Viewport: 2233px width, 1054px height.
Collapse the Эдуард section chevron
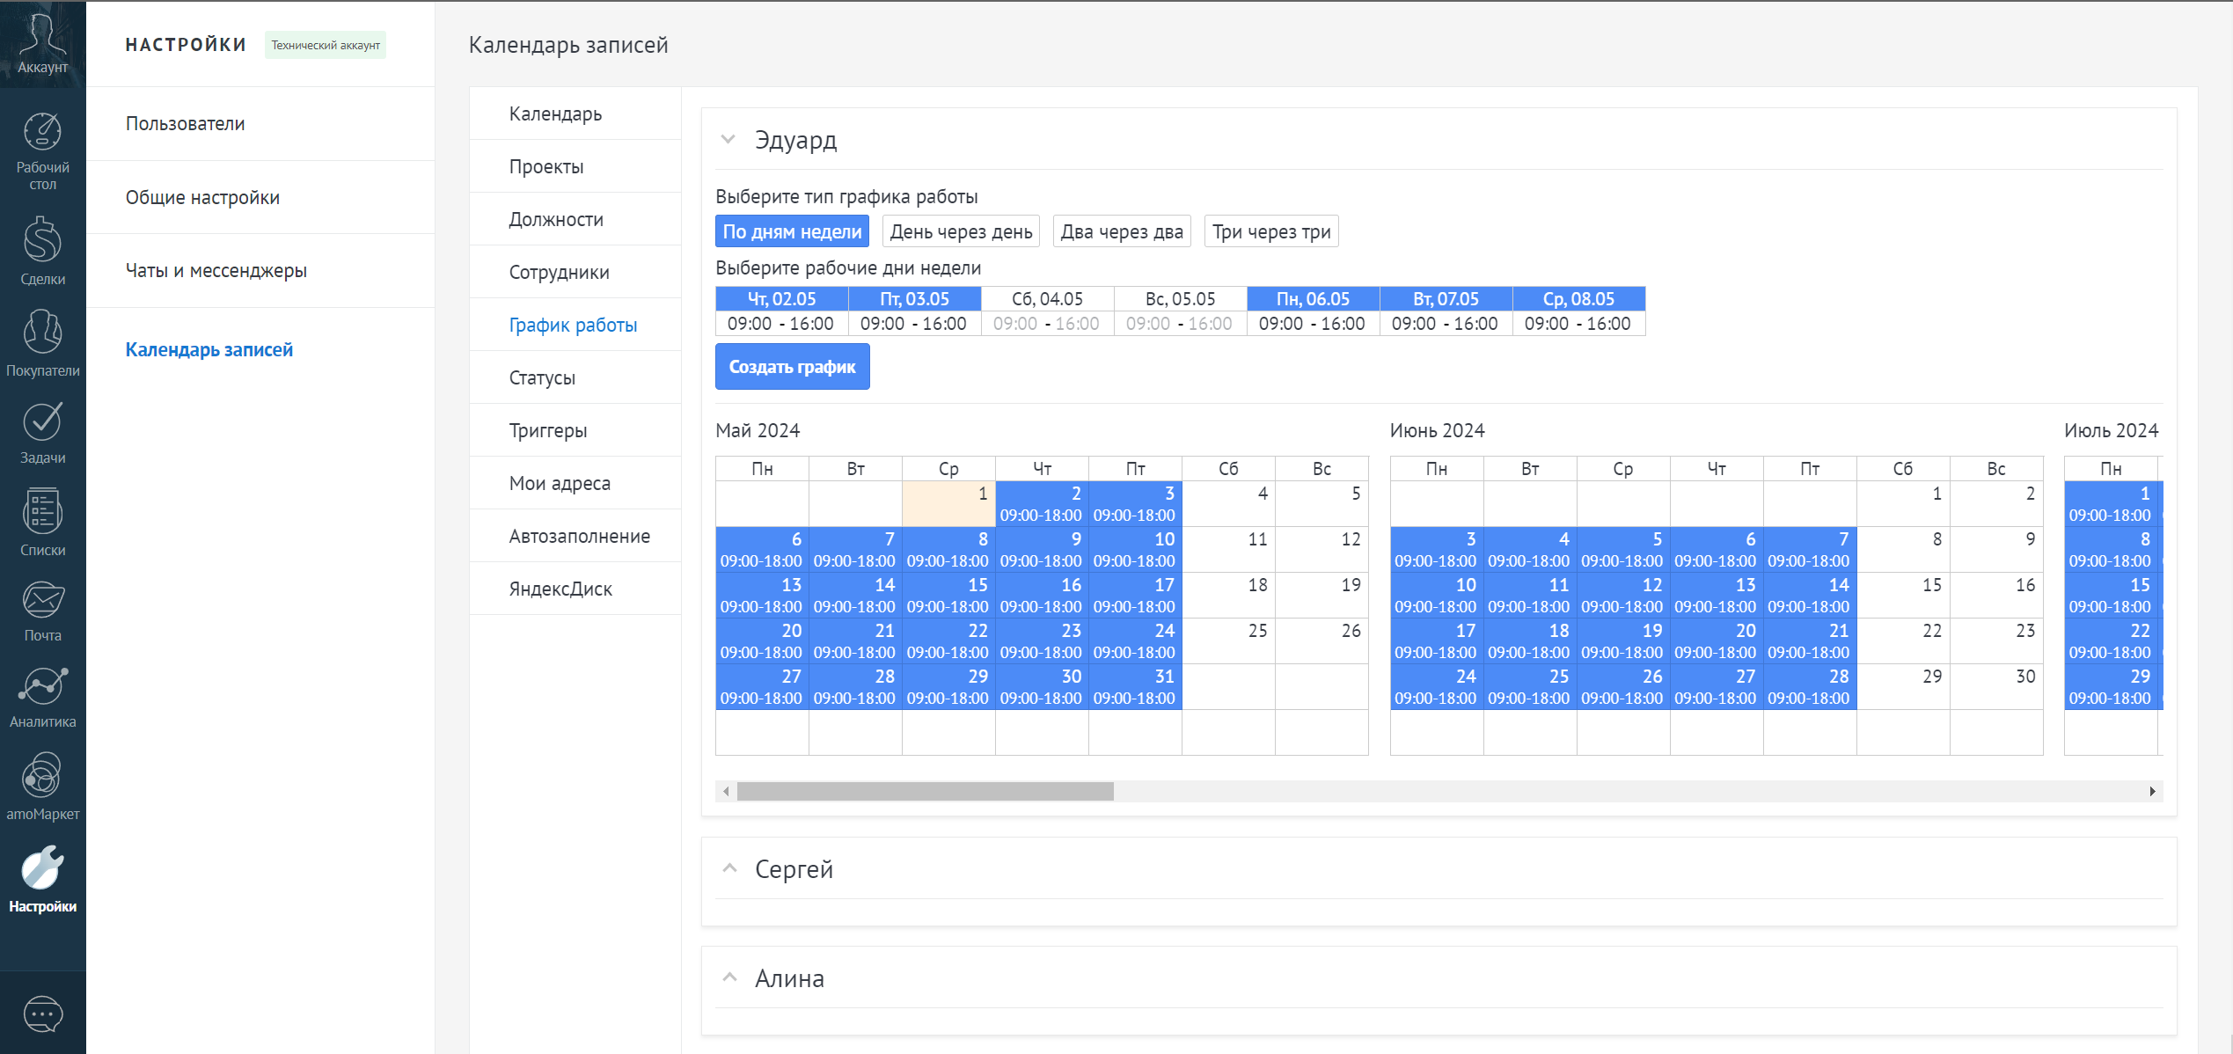pos(728,140)
